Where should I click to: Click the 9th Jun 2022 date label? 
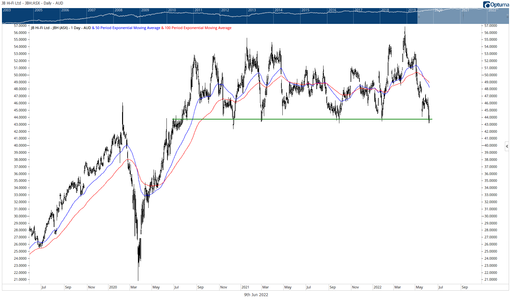click(x=256, y=295)
